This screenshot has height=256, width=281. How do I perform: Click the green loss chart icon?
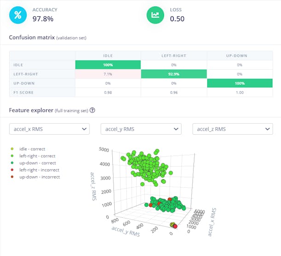[155, 15]
